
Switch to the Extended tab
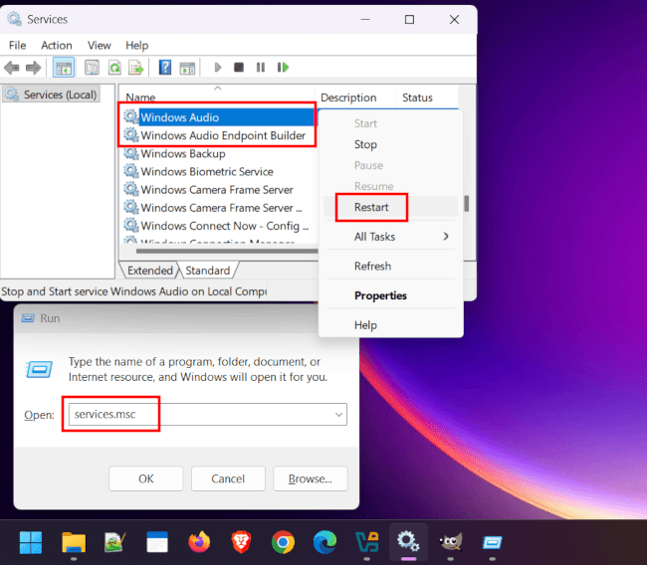[x=149, y=271]
